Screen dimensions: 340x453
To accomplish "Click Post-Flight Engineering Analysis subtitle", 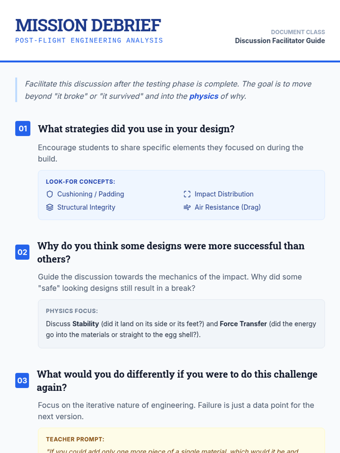I will 89,40.
